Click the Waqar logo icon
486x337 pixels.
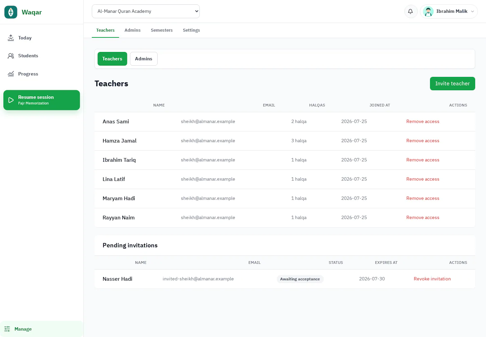click(x=11, y=12)
